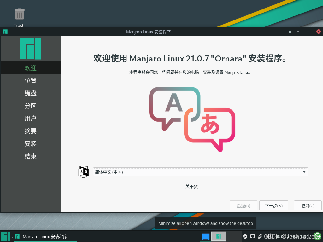Click the blue show desktop icon in taskbar

(x=206, y=237)
